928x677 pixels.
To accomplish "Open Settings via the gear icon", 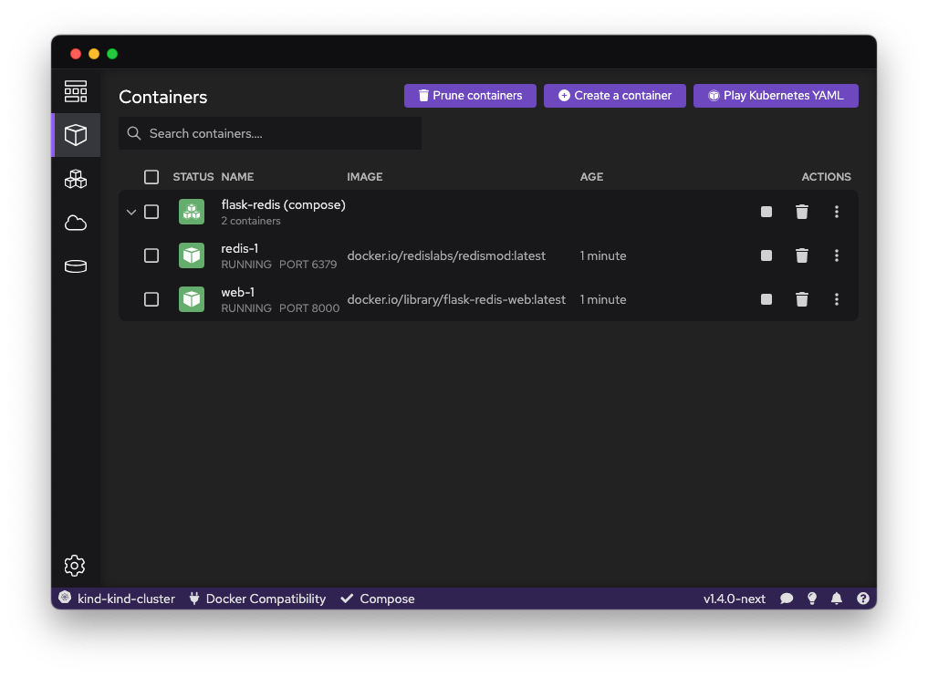I will pos(75,566).
